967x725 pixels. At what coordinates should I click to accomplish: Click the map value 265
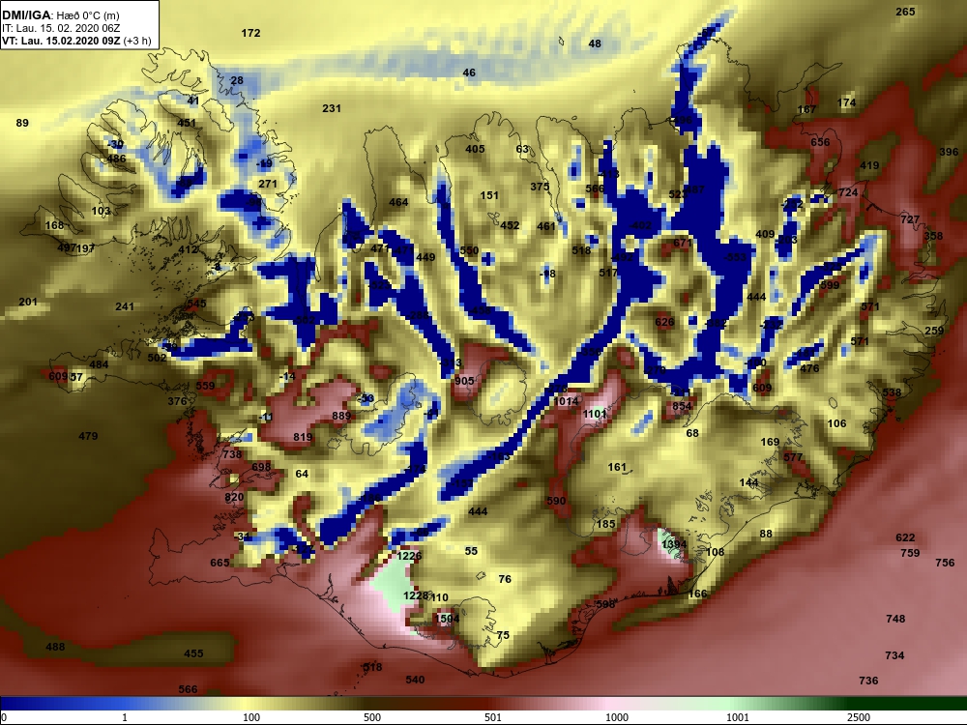point(905,12)
